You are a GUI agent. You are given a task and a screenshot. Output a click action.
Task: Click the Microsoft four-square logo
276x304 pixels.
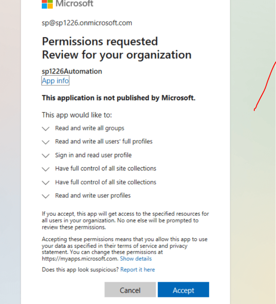(x=47, y=4)
